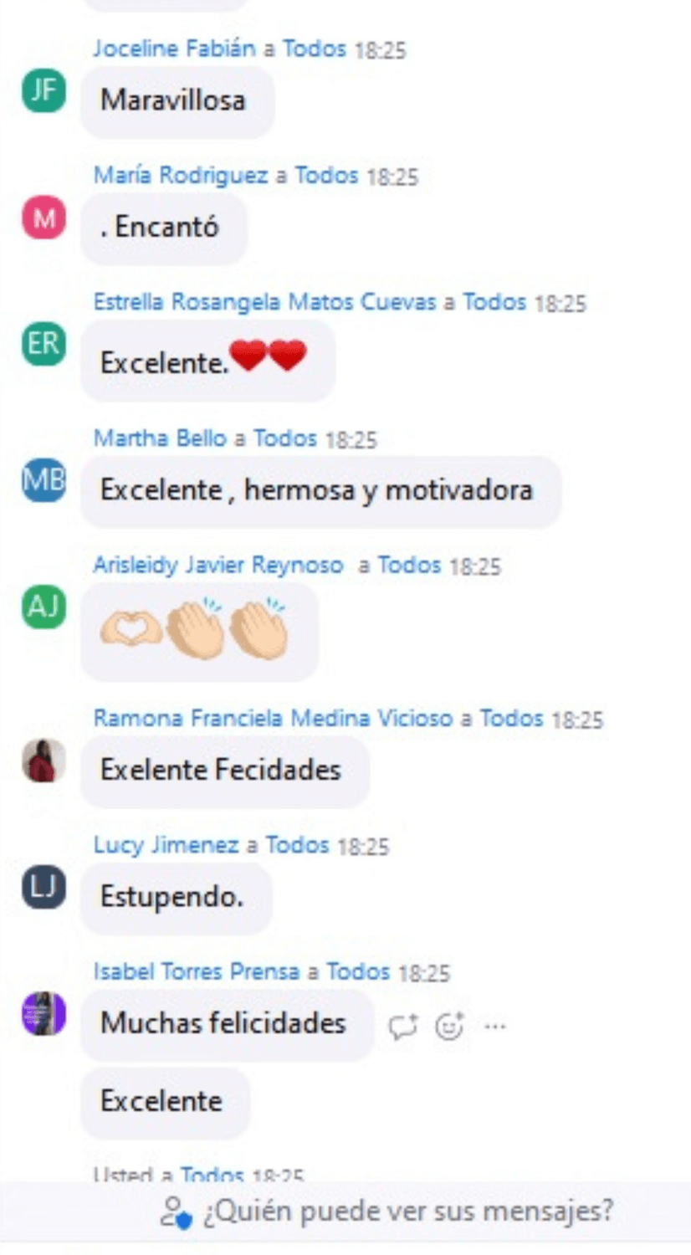Click ¿Quién puede ver sus mensajes? link
Viewport: 691px width, 1255px height.
click(408, 1210)
